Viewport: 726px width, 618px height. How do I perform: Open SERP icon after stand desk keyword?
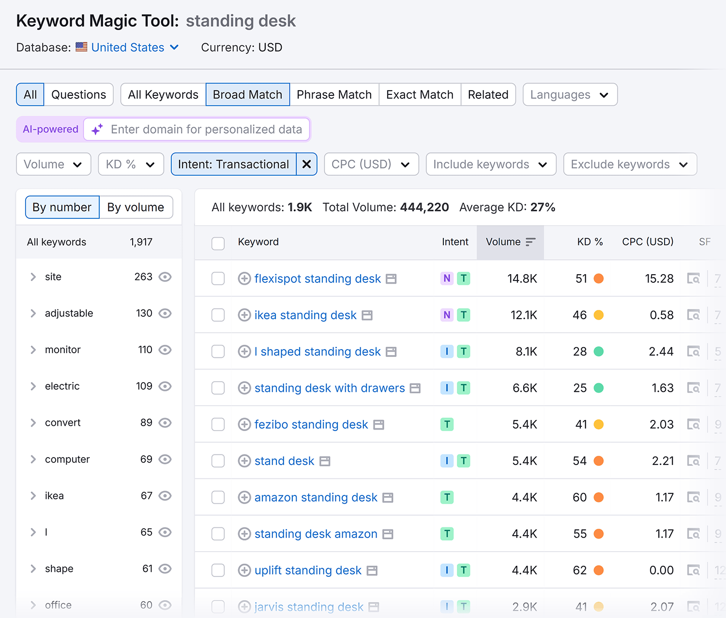point(325,462)
